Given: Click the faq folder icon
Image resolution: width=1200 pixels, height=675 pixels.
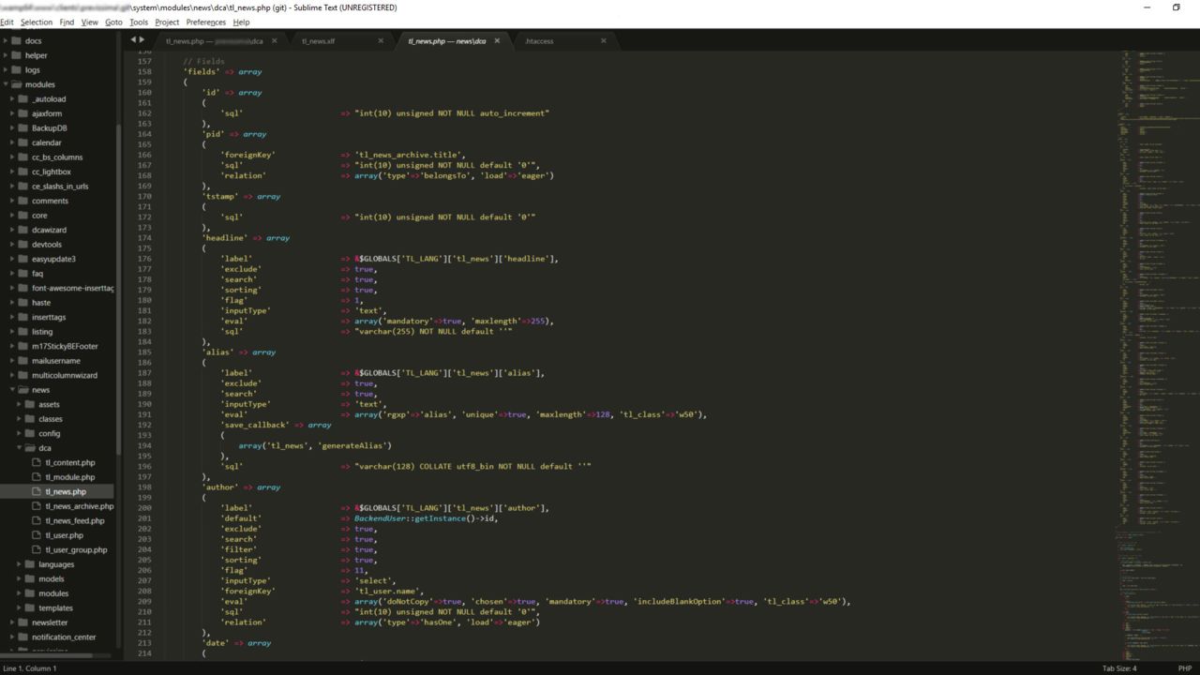Looking at the screenshot, I should point(23,273).
